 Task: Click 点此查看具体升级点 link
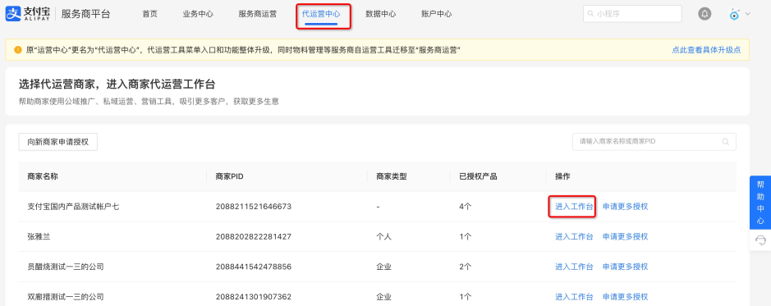[706, 49]
